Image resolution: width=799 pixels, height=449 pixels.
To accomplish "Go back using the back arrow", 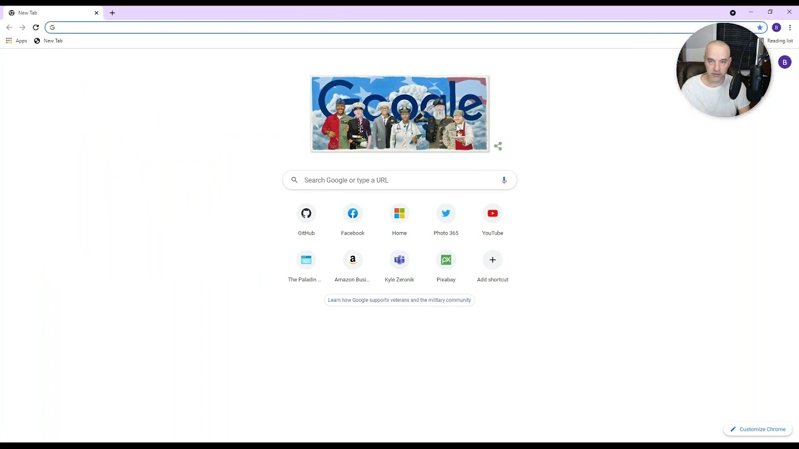I will (9, 27).
